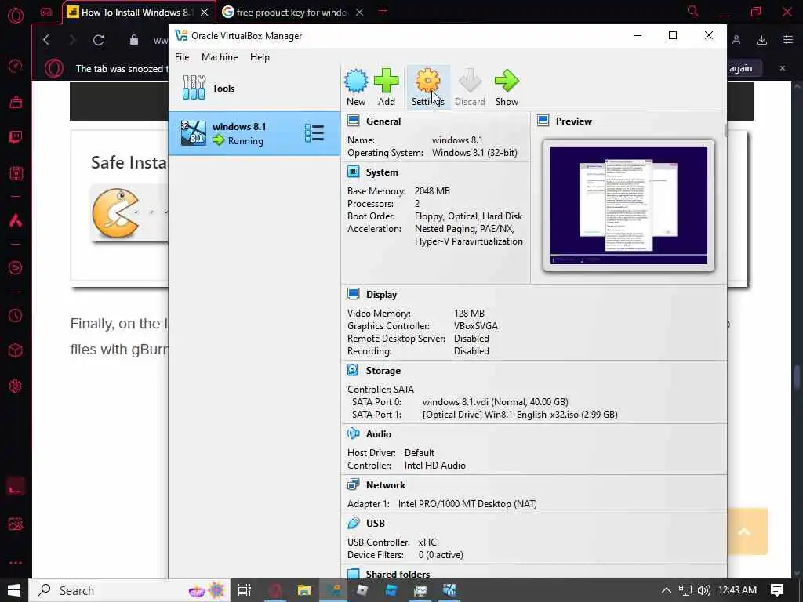
Task: Click the Add machine toolbar icon
Action: 386,87
